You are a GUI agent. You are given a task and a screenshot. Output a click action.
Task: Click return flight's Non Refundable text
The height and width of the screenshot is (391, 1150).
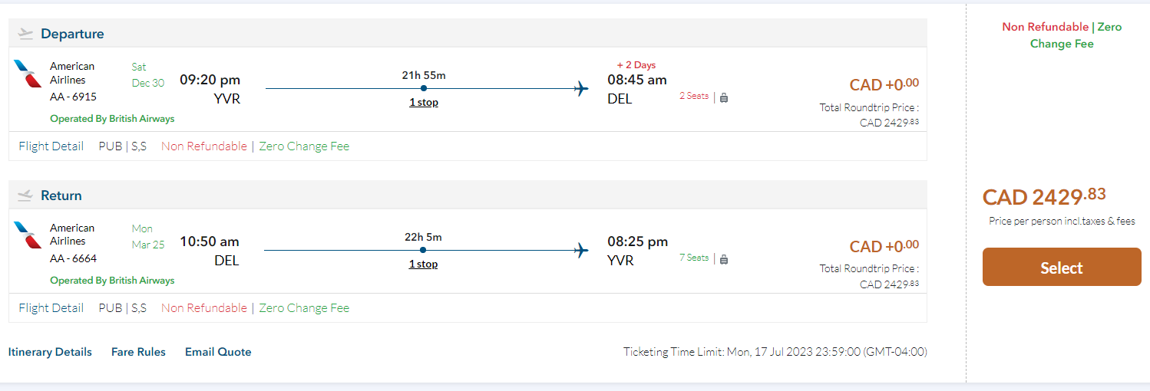click(x=204, y=307)
